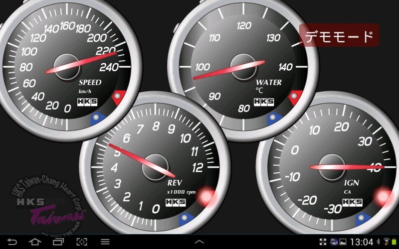
Task: Tap the デモモード demo mode button
Action: (x=339, y=35)
